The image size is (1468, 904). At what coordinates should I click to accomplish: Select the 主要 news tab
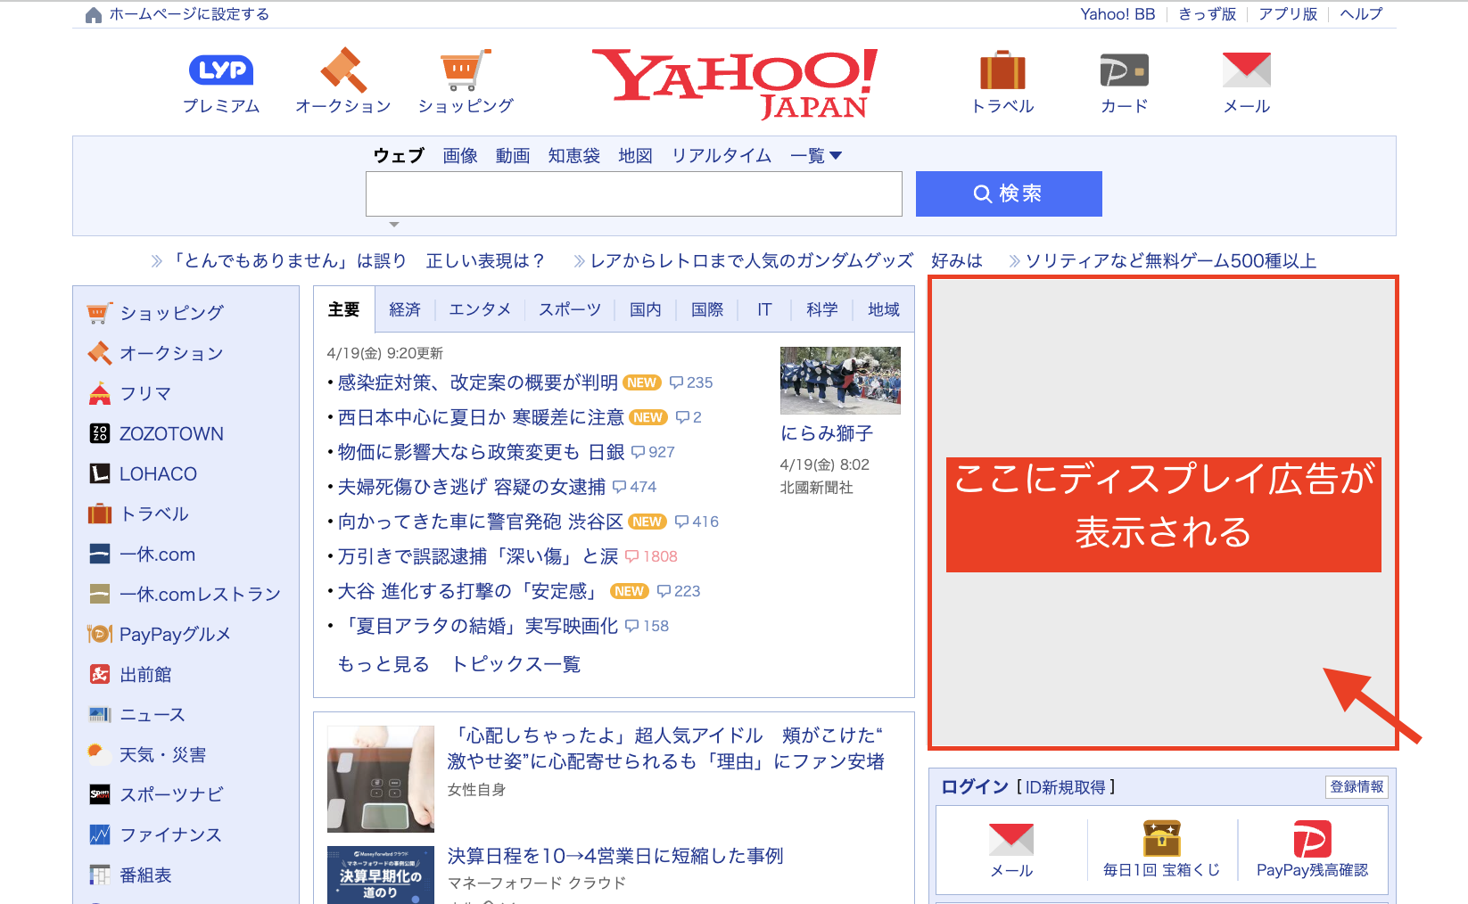click(343, 309)
